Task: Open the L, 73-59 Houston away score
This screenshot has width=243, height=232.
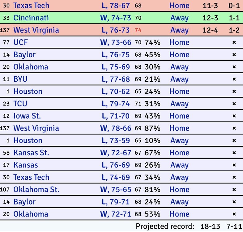Action: [116, 140]
